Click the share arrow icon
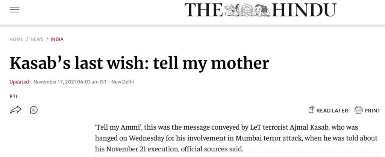 (15, 110)
